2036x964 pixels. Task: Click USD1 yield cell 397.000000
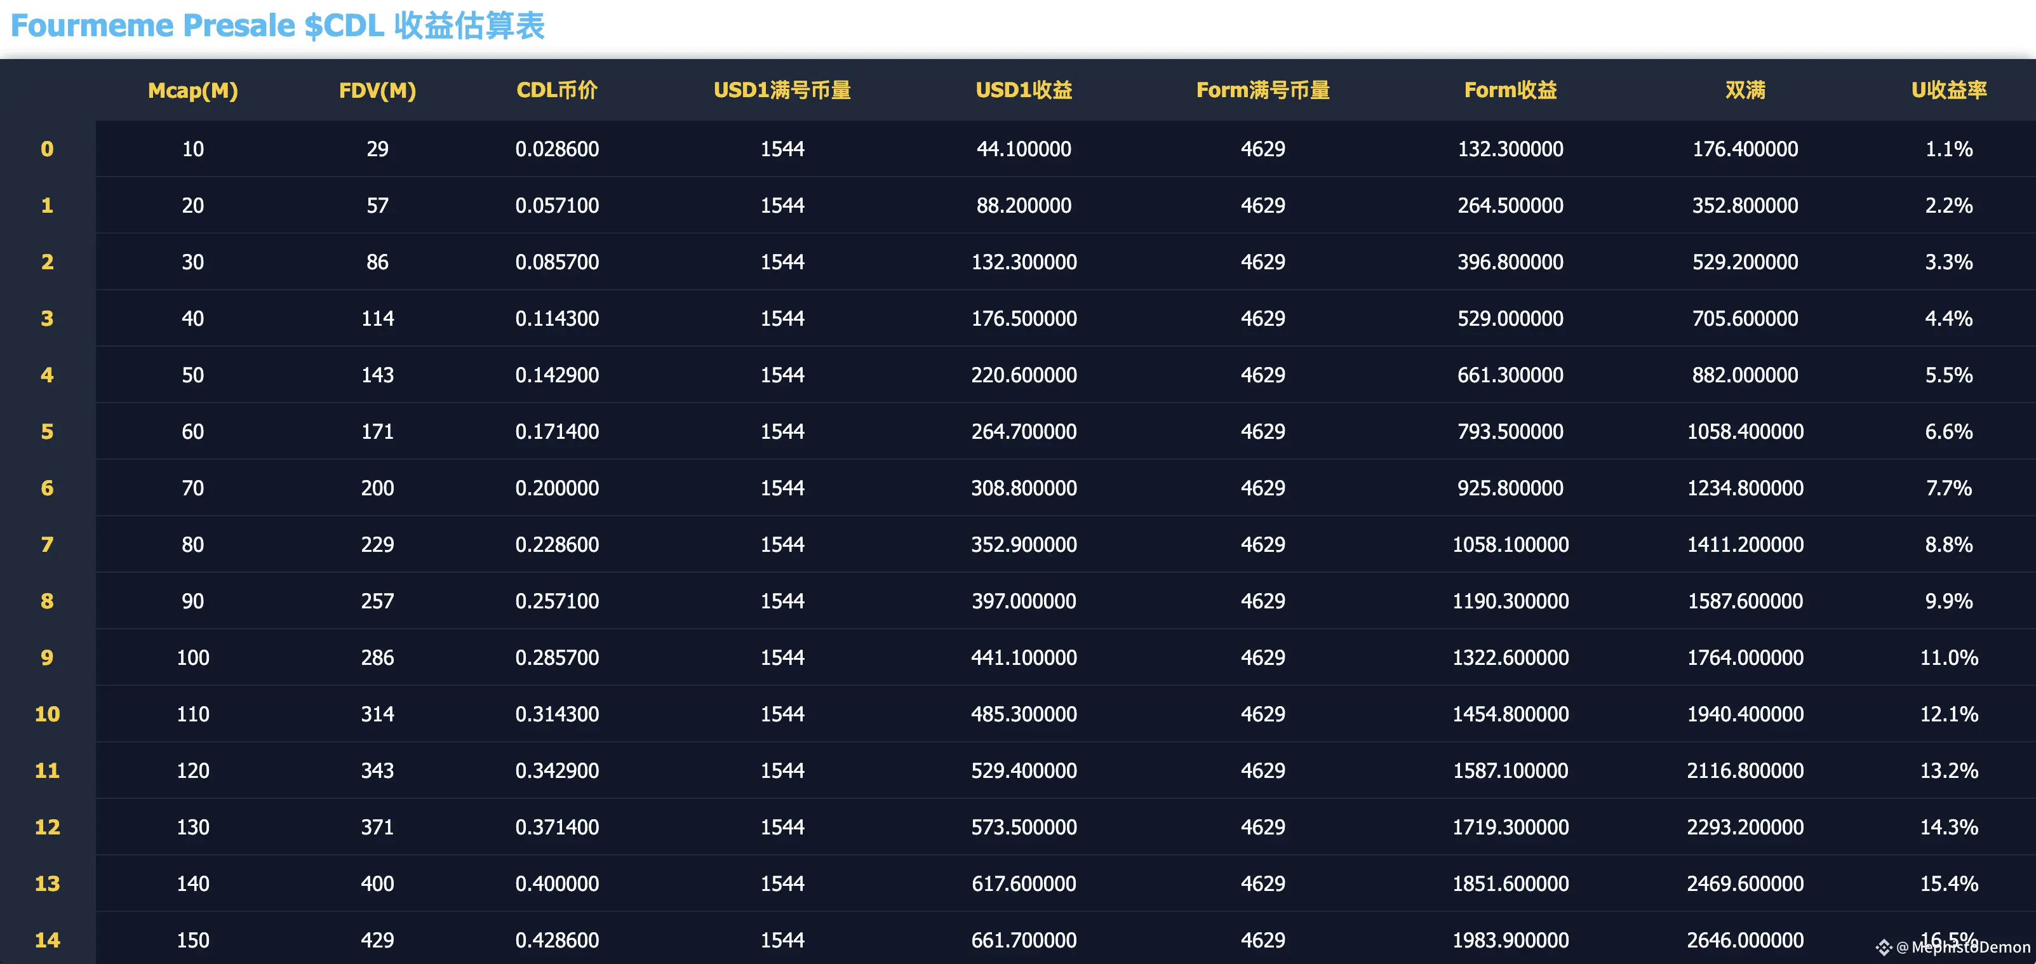(x=1024, y=601)
